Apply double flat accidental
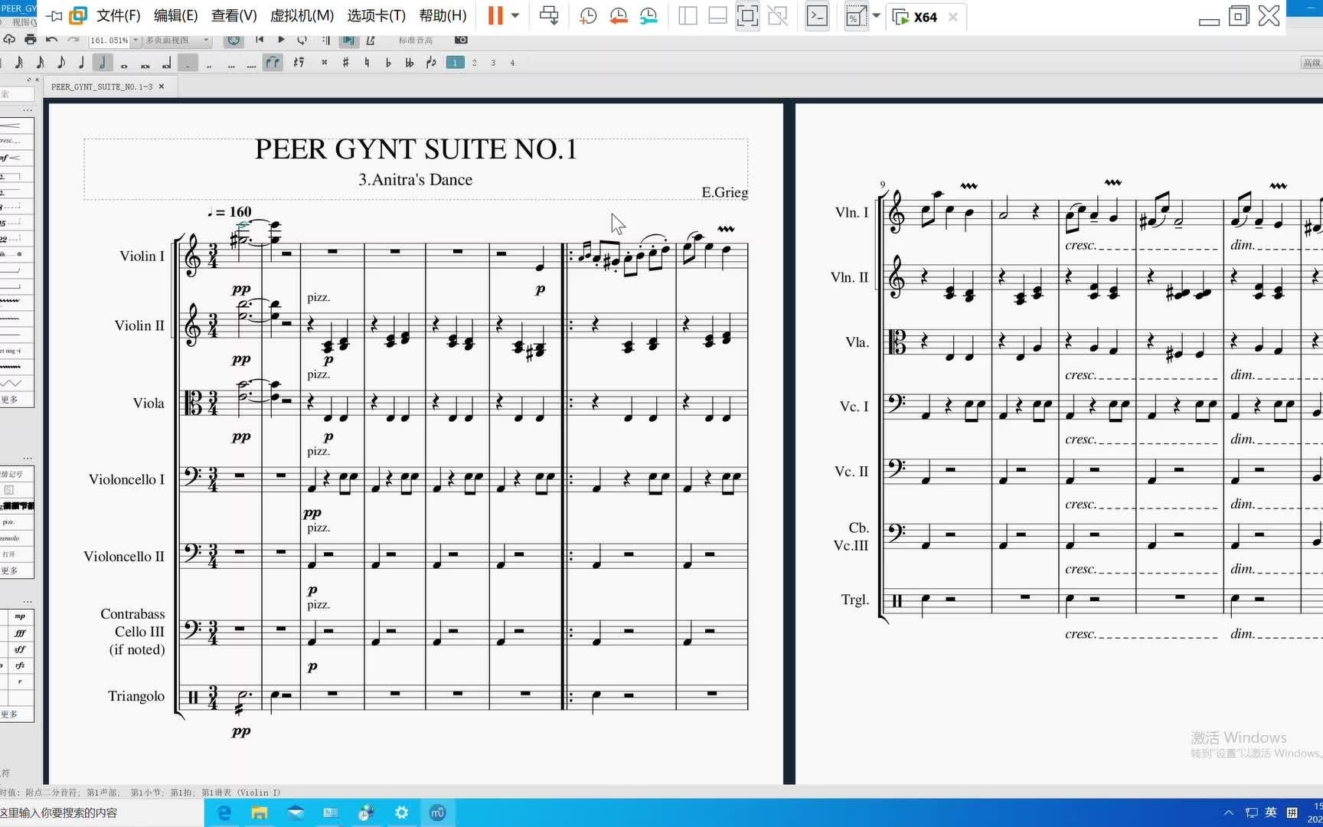The width and height of the screenshot is (1323, 827). 410,63
